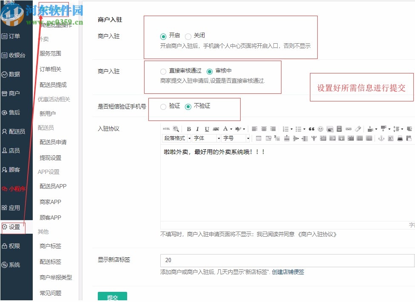
Task: Open the 段落格式 dropdown
Action: (176, 137)
